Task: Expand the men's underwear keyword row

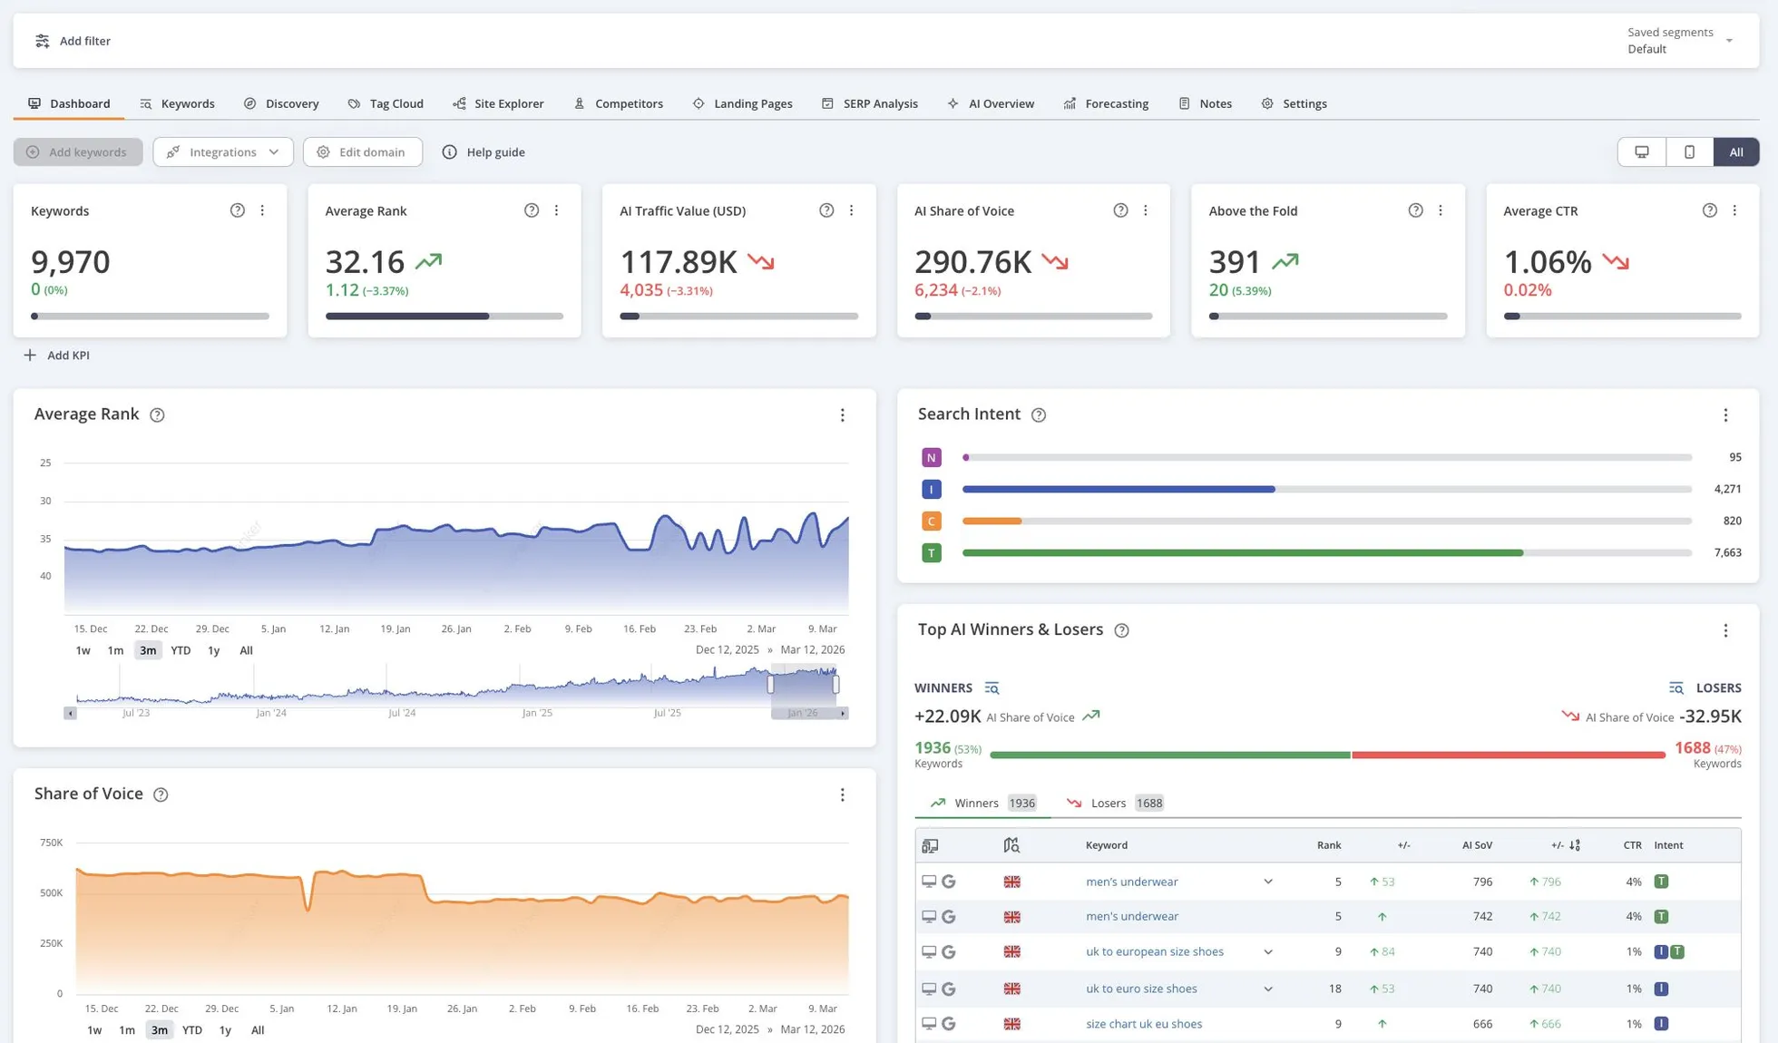Action: click(1267, 881)
